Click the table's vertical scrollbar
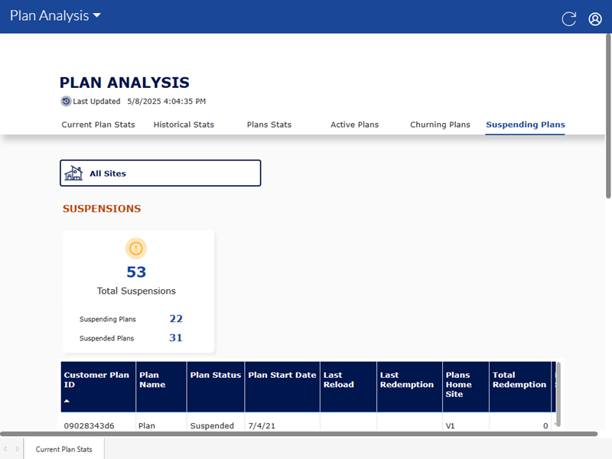The height and width of the screenshot is (459, 612). (558, 394)
